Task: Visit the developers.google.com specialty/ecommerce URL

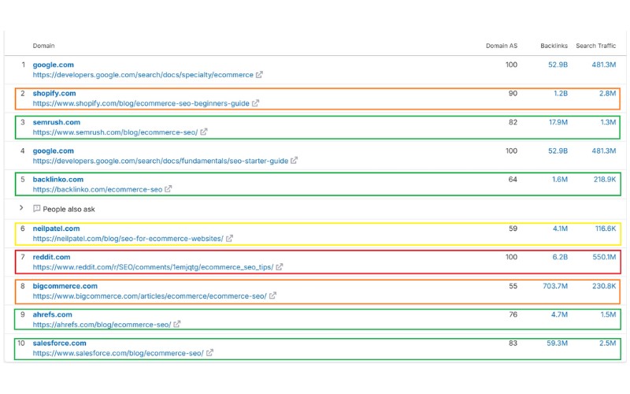Action: point(143,75)
